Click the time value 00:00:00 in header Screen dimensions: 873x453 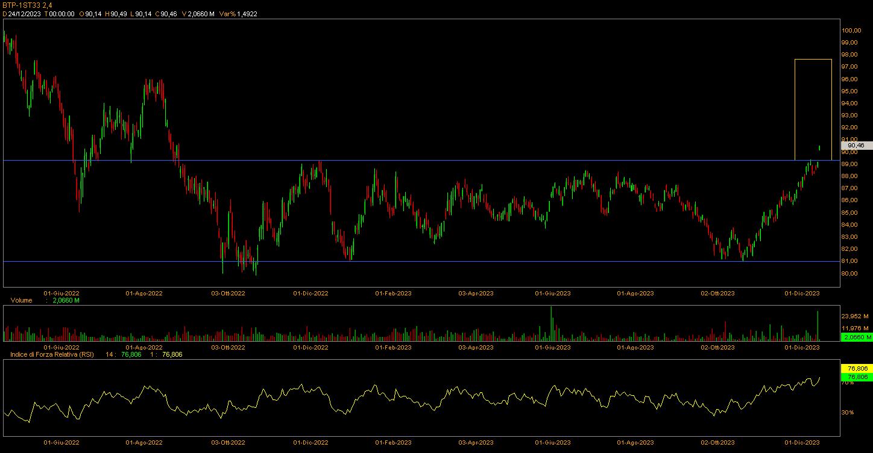(61, 13)
